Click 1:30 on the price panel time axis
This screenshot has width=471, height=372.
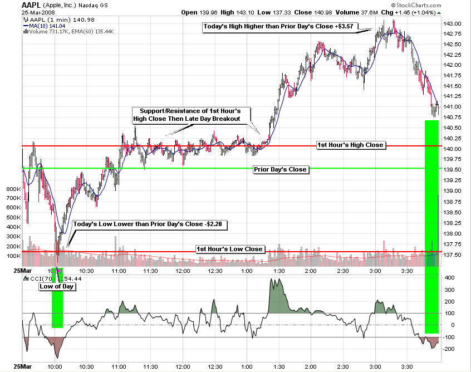point(278,271)
